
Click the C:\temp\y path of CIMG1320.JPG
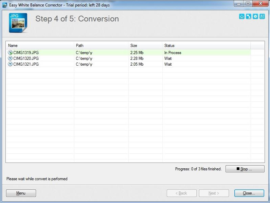pos(84,58)
